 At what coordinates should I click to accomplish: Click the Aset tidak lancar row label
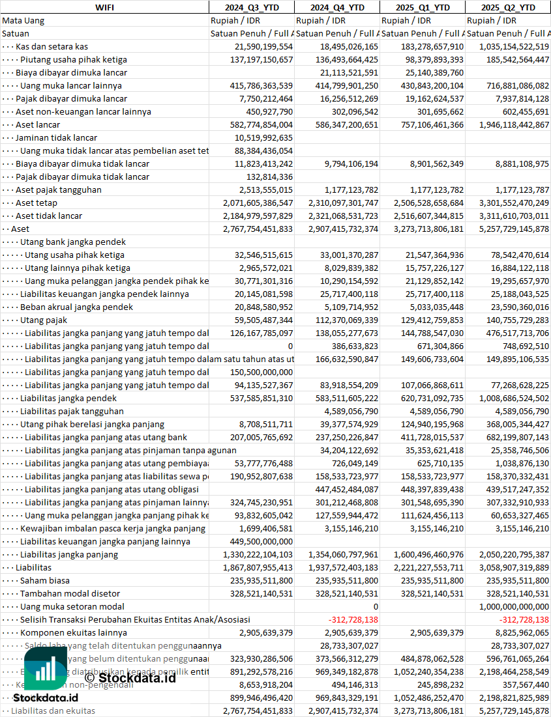tap(49, 216)
